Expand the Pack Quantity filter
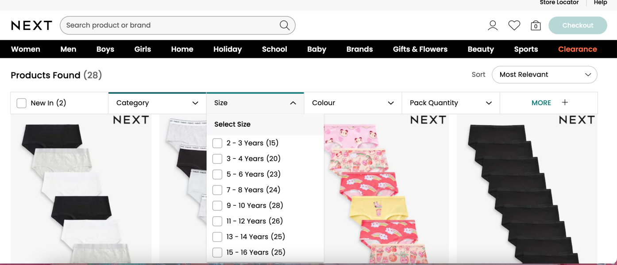Screen dimensions: 617x265 [x=451, y=103]
